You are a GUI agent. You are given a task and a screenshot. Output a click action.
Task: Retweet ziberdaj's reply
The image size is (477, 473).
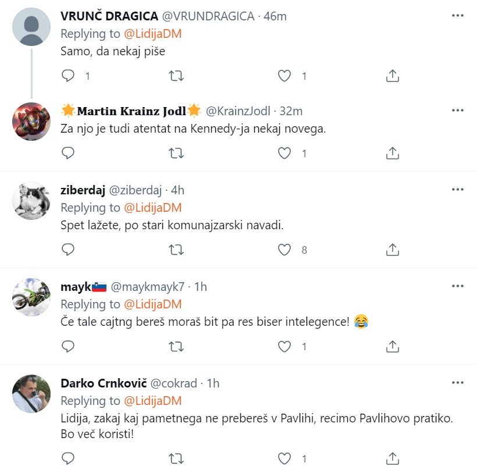pyautogui.click(x=176, y=250)
